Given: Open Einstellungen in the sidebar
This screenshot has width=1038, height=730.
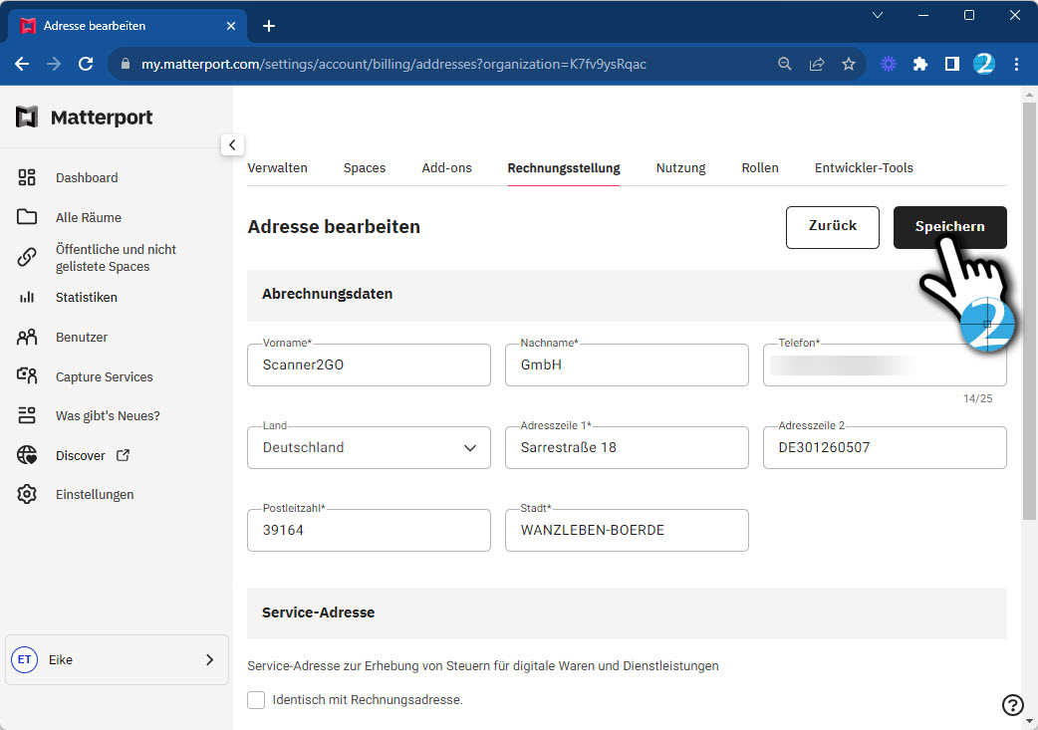Looking at the screenshot, I should pos(95,494).
